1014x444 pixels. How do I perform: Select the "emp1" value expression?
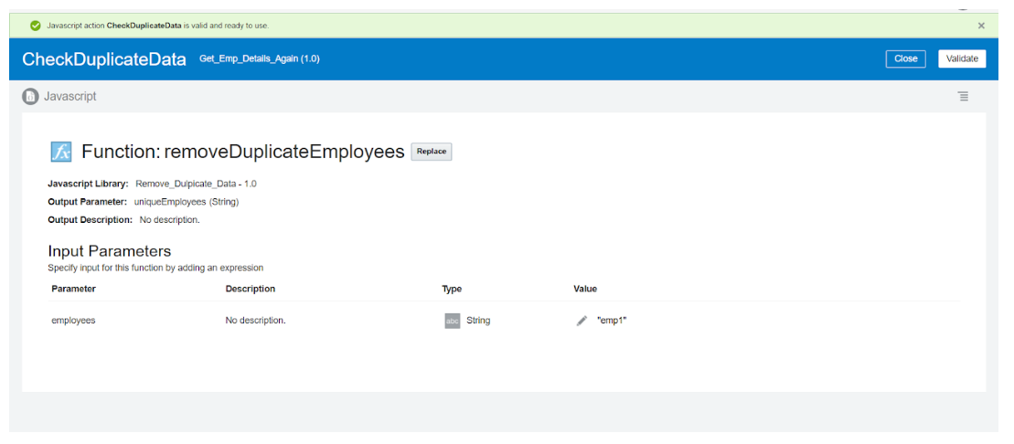(x=612, y=321)
